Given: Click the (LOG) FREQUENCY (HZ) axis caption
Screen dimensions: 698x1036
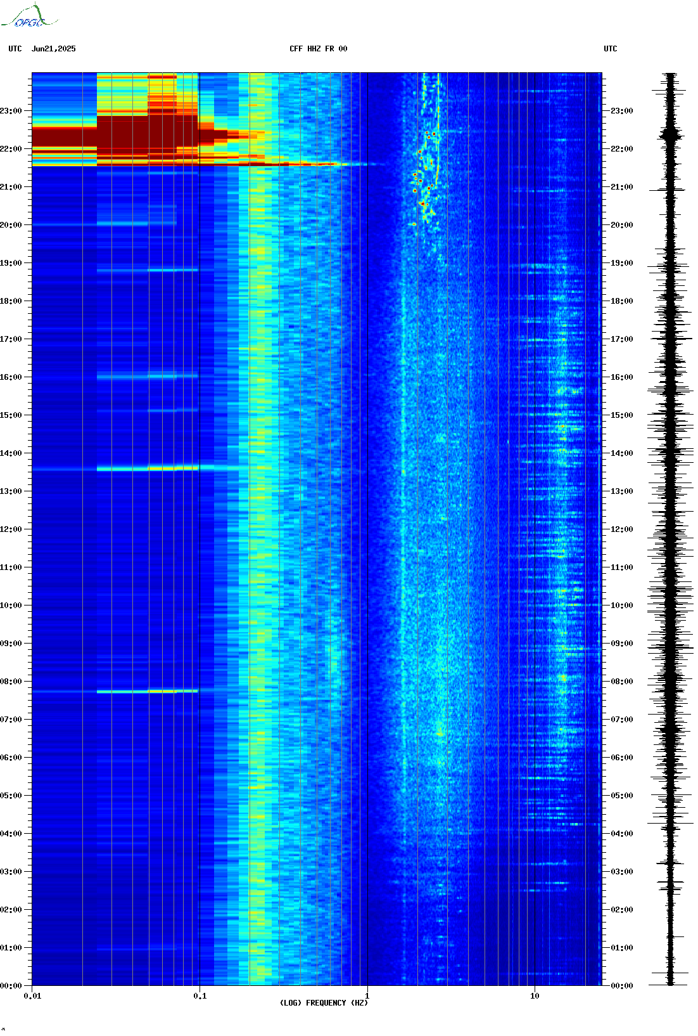Looking at the screenshot, I should click(x=324, y=1003).
